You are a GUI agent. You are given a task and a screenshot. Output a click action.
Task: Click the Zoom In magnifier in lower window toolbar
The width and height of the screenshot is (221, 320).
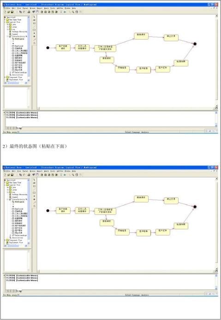73,175
